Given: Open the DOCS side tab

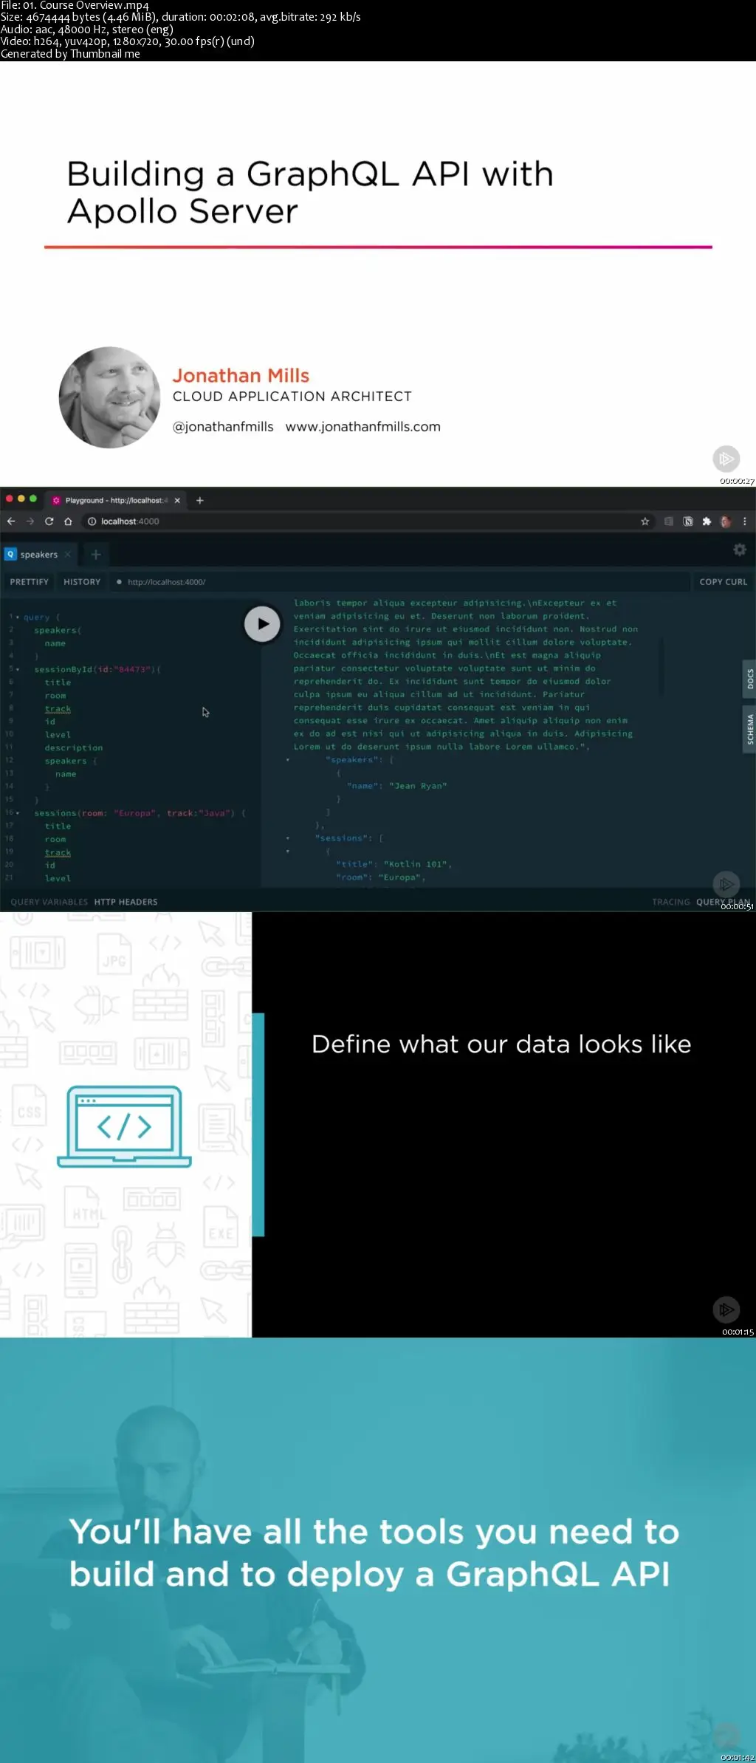Looking at the screenshot, I should click(x=749, y=679).
